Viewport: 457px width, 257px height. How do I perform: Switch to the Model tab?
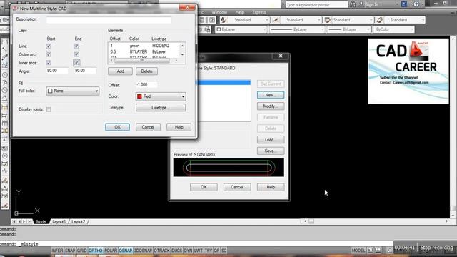[x=41, y=222]
